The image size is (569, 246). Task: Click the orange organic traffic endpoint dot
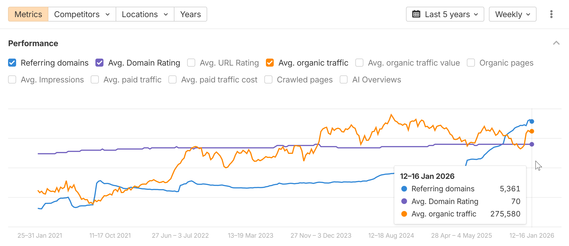(x=532, y=131)
